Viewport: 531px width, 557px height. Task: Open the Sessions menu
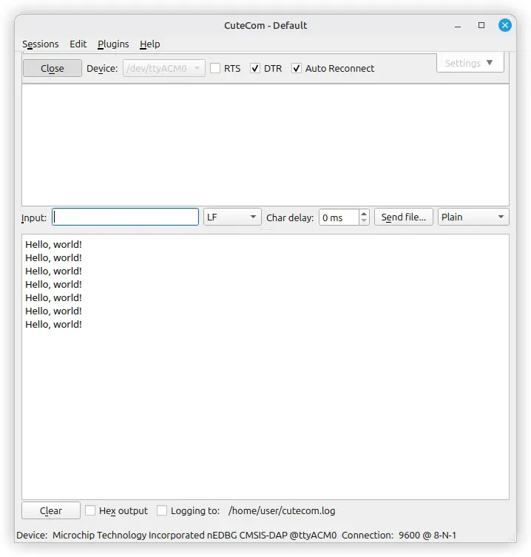40,44
